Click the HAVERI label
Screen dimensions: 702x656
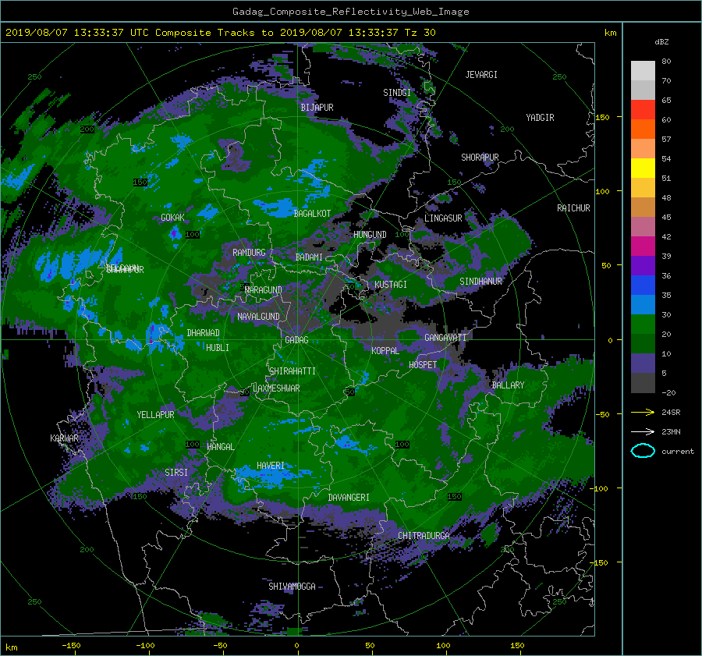271,466
